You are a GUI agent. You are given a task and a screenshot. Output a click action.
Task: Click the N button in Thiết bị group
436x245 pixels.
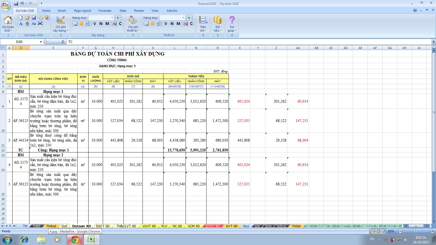tap(172, 24)
